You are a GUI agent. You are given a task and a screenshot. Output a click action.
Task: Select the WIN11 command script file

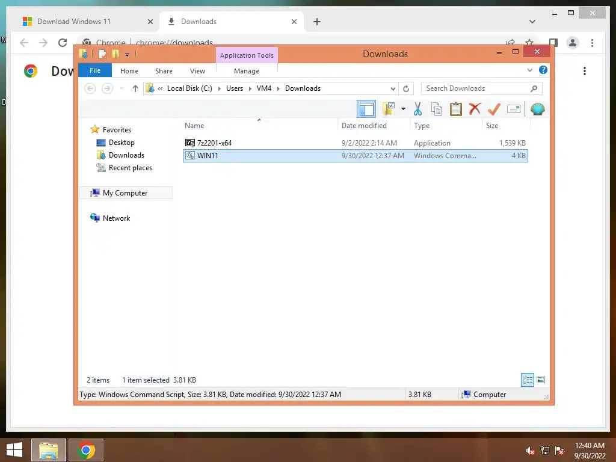click(355, 156)
